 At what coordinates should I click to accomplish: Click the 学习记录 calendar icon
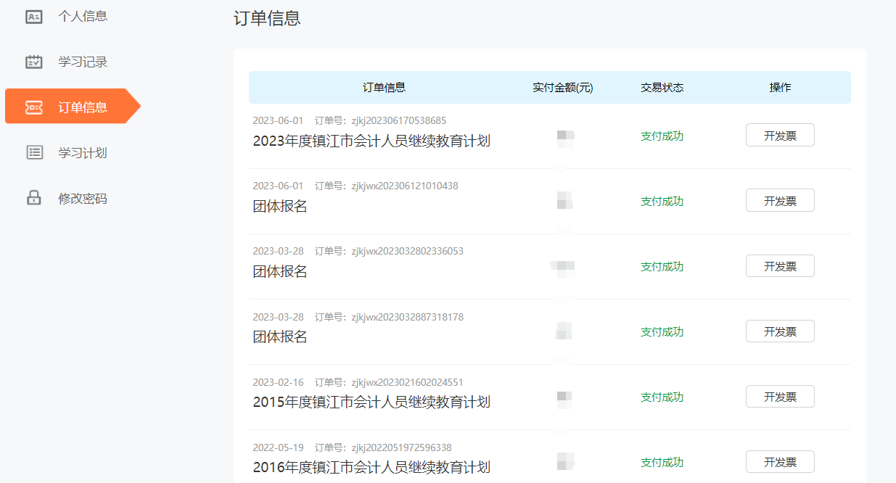click(x=34, y=62)
